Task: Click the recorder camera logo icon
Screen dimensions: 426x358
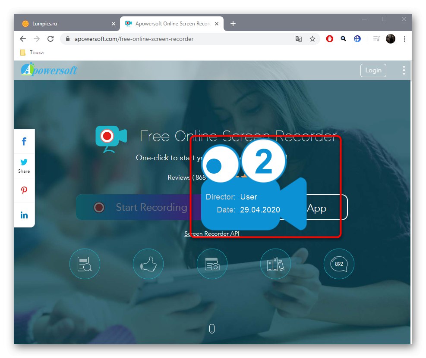Action: pyautogui.click(x=111, y=139)
